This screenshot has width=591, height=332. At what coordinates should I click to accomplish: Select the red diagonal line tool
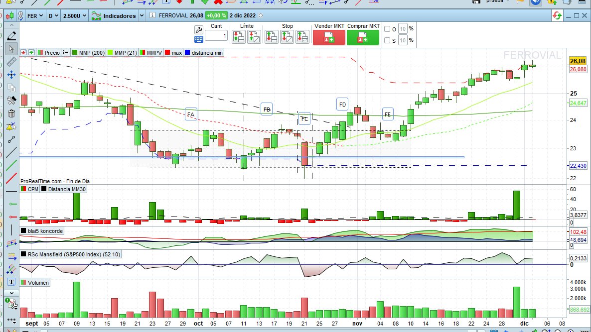[x=11, y=178]
